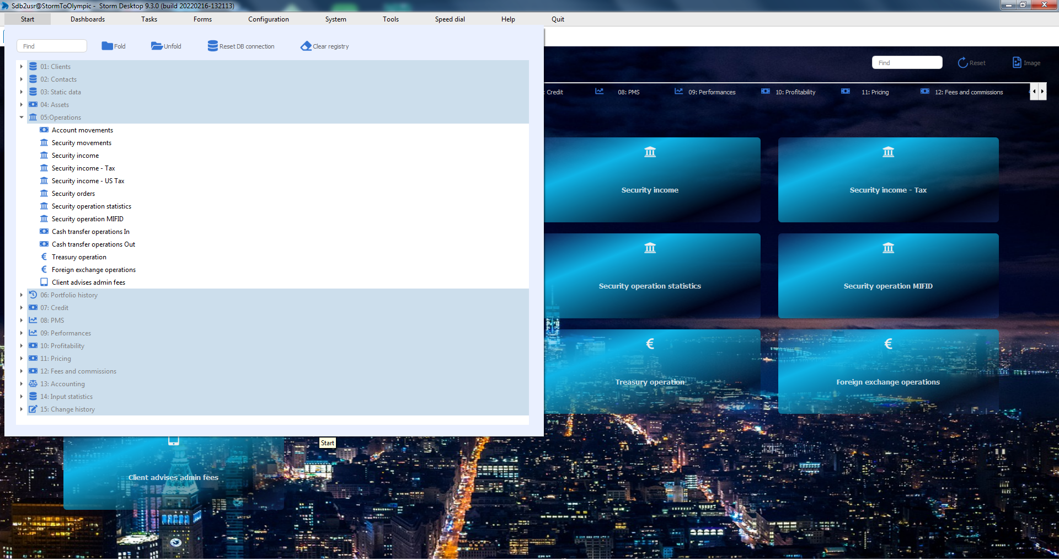
Task: Open the Tasks menu
Action: (149, 19)
